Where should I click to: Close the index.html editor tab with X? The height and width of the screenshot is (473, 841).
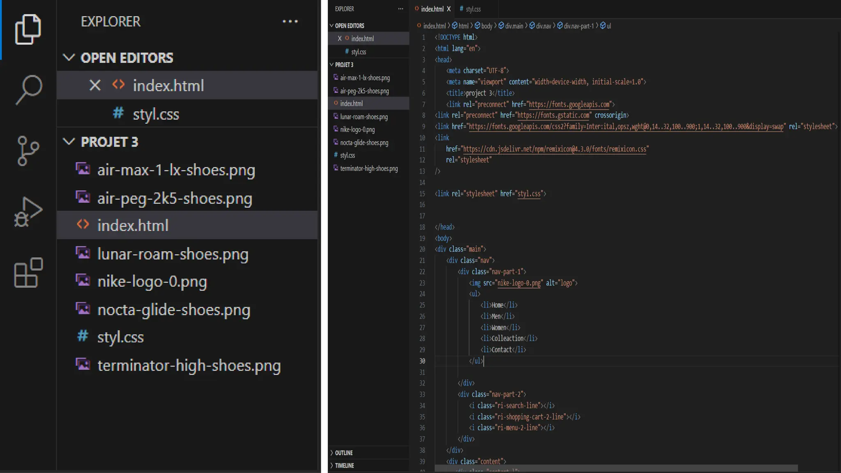[449, 9]
